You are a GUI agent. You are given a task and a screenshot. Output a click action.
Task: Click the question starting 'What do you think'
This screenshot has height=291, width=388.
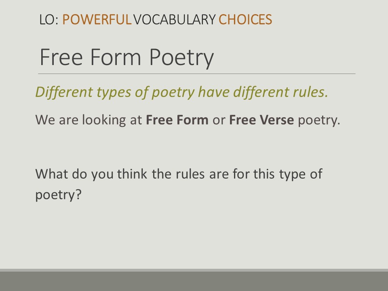(x=179, y=185)
